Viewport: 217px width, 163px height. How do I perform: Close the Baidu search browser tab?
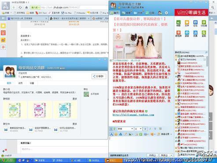[46, 19]
